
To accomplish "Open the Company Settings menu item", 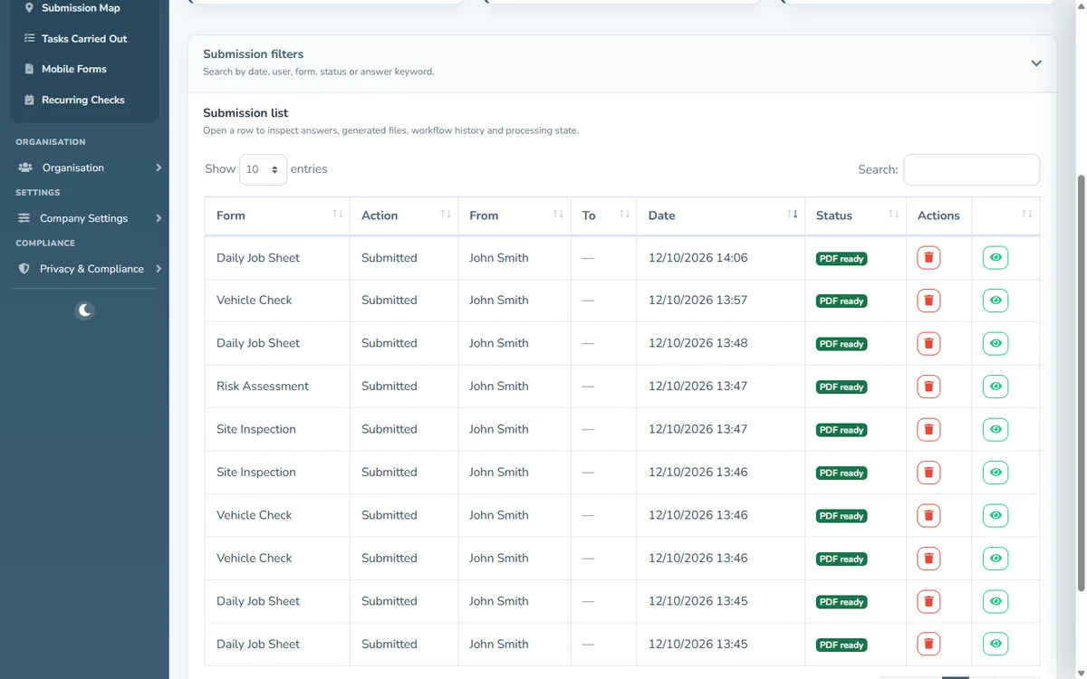I will point(84,218).
